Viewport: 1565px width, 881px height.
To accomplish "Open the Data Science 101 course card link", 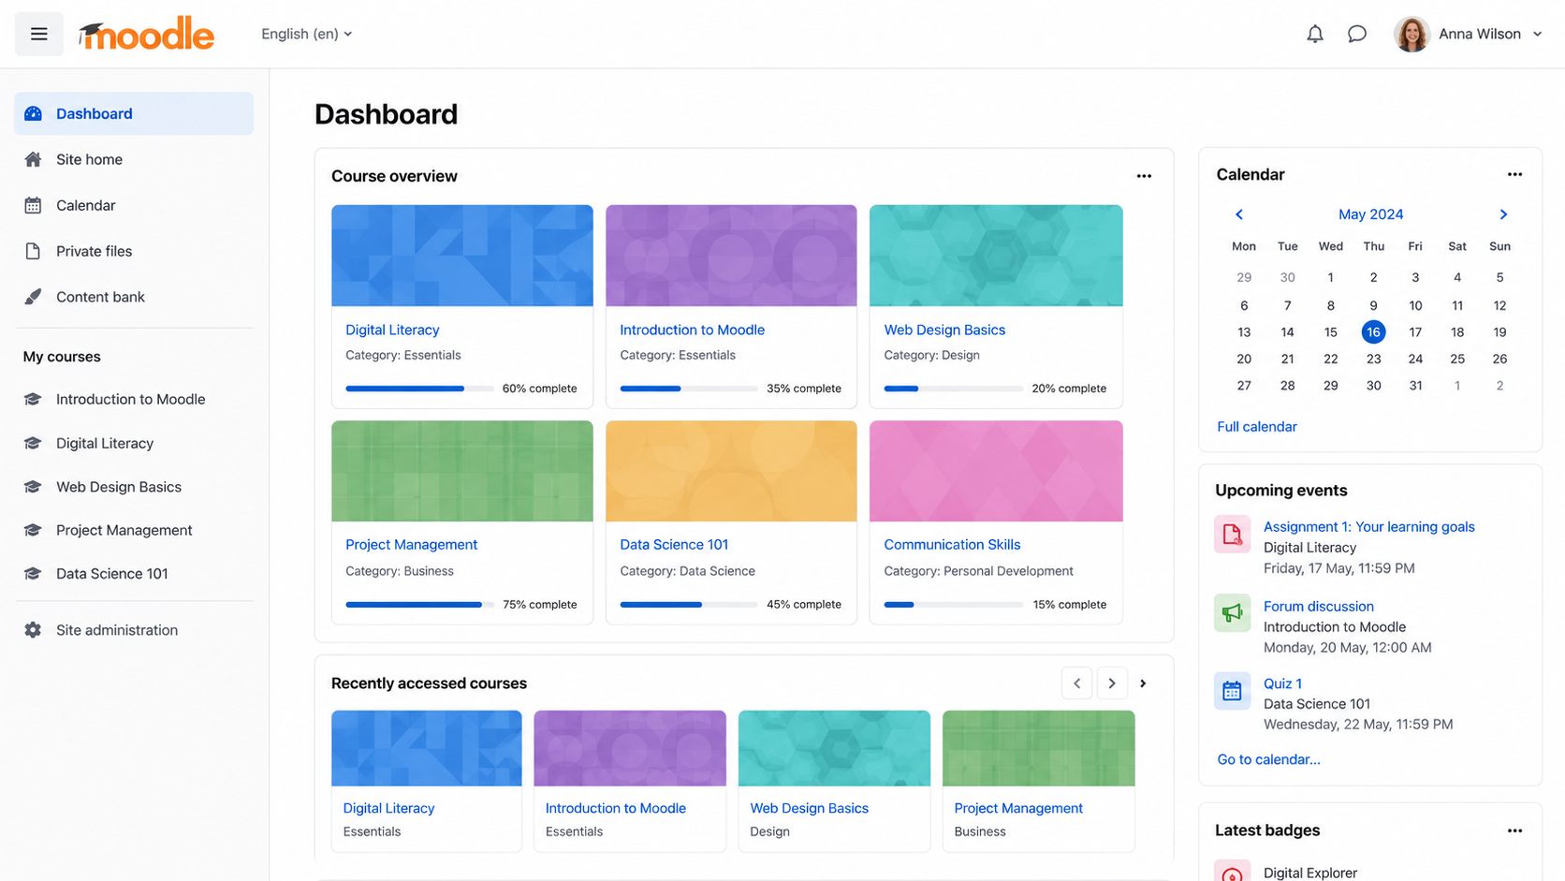I will [x=674, y=544].
